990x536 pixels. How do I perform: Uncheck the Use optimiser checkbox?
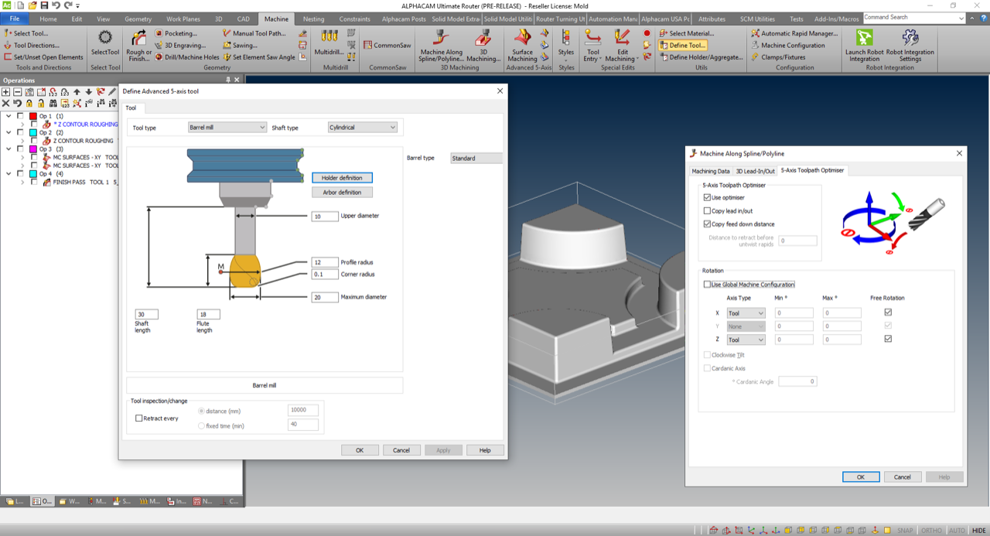707,198
